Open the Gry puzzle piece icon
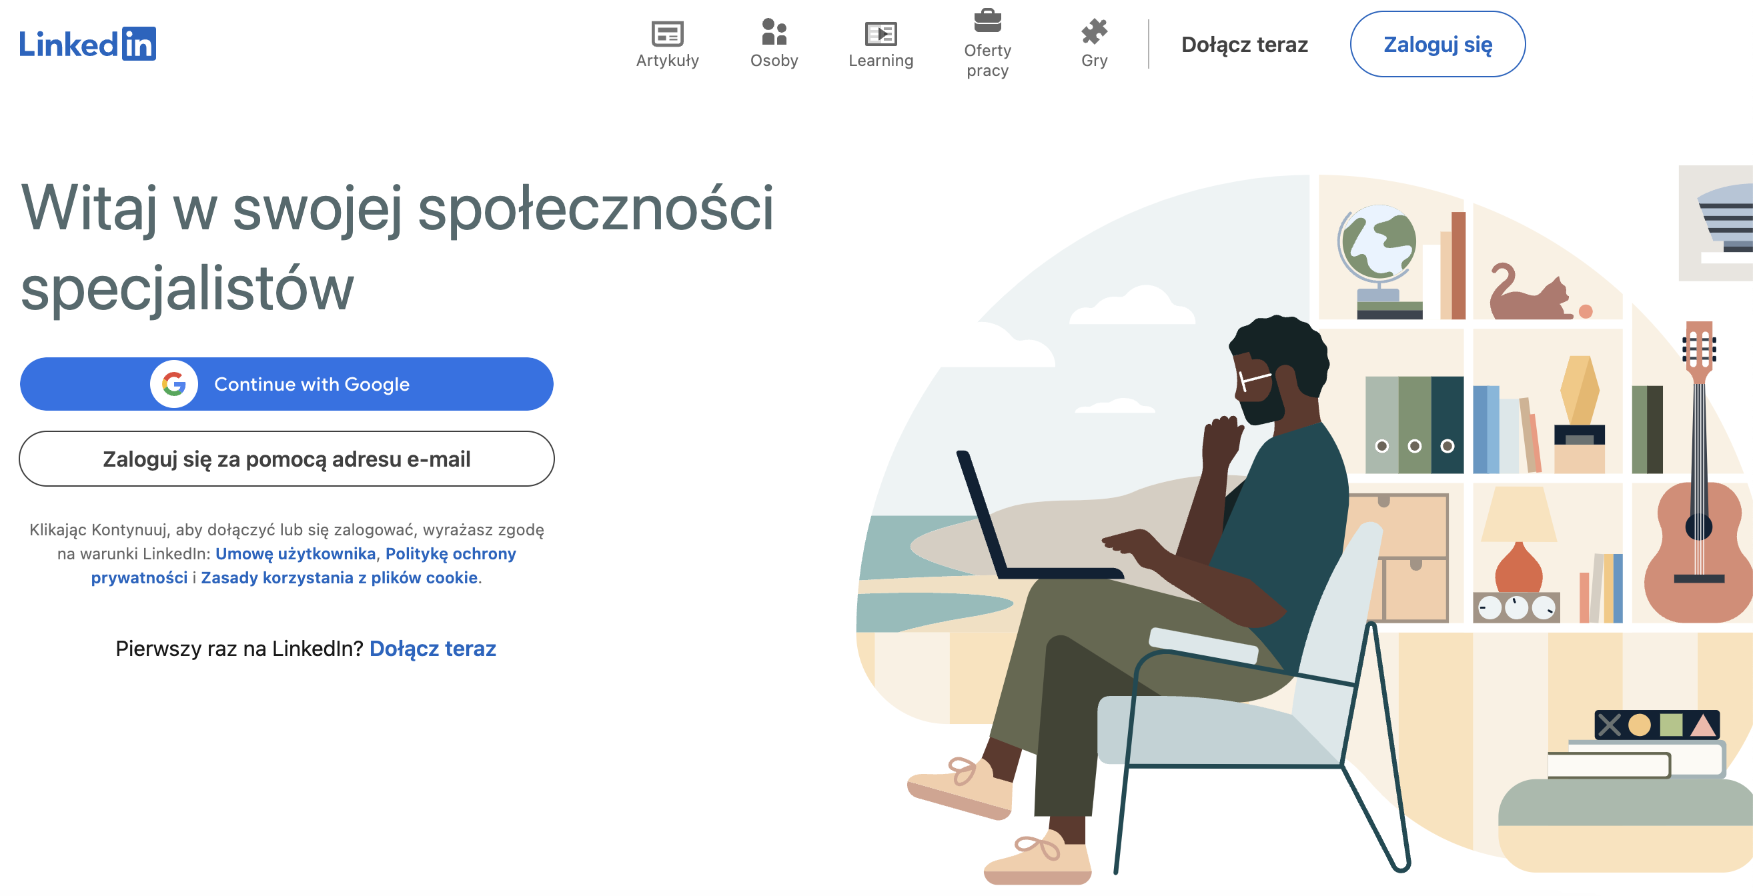This screenshot has height=896, width=1753. pyautogui.click(x=1094, y=31)
